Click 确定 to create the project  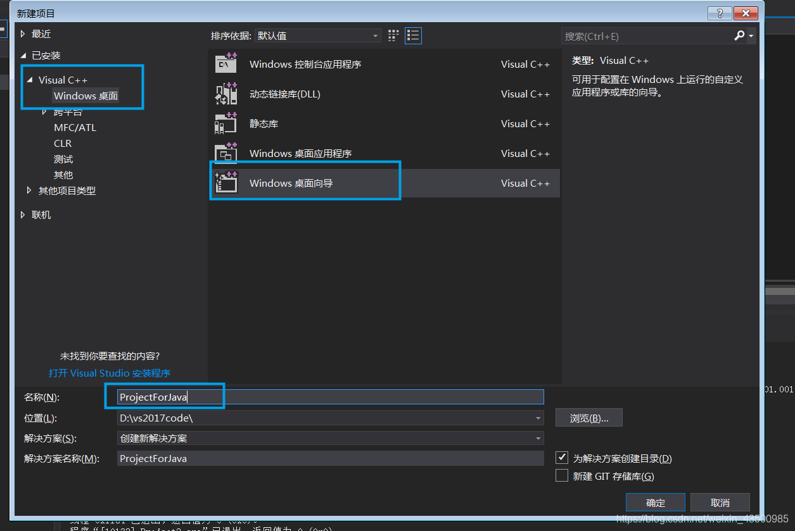click(656, 503)
